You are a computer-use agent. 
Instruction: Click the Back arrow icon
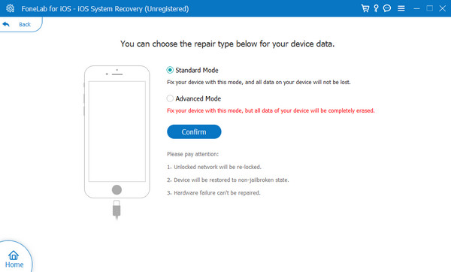coord(6,25)
